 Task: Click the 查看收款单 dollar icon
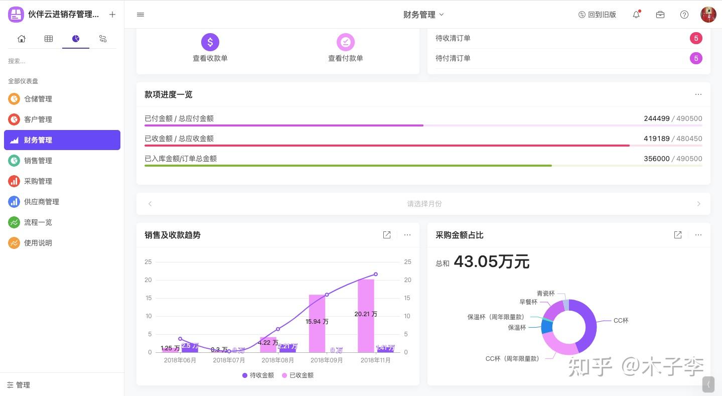tap(210, 42)
